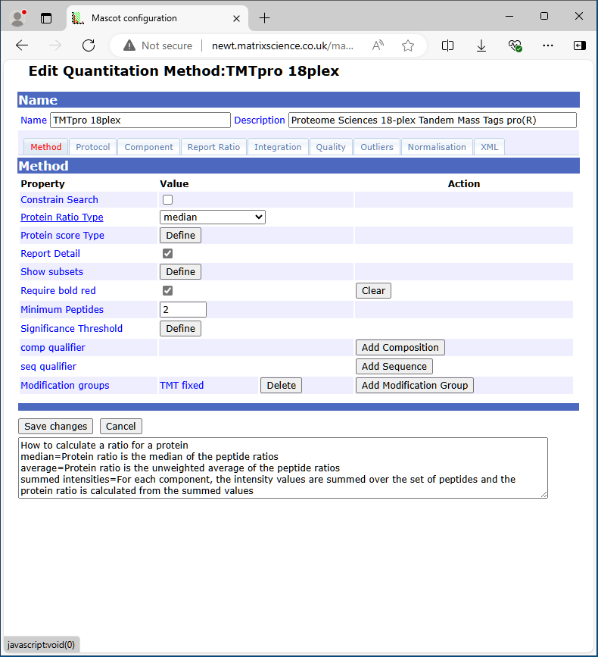Toggle the browser sidebar icon
Viewport: 598px width, 657px height.
pos(580,45)
